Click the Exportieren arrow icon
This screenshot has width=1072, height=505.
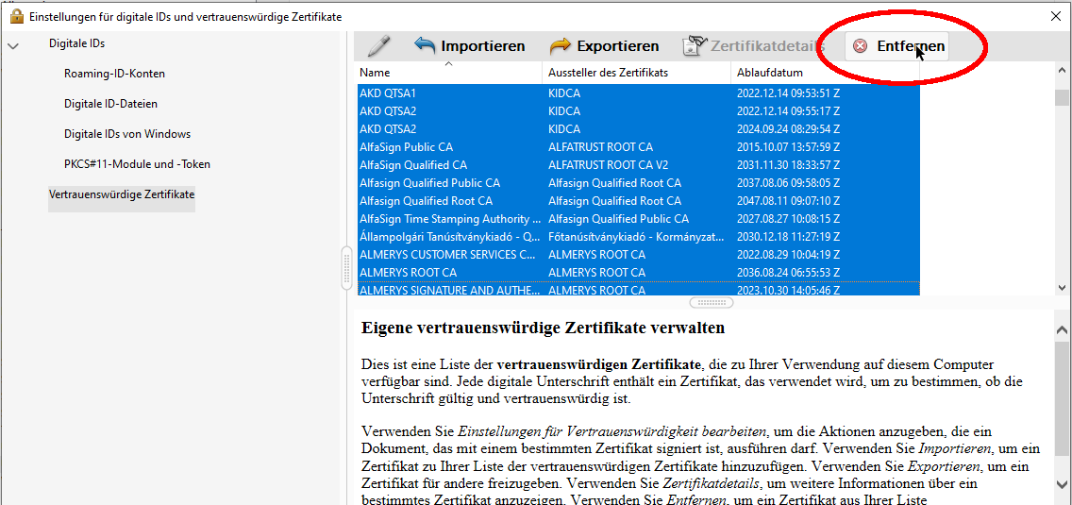click(561, 46)
